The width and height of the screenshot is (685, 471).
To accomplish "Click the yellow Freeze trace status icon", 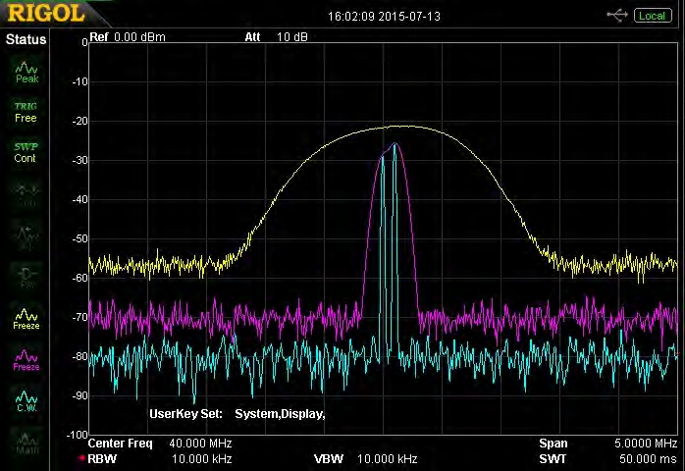I will pos(26,319).
